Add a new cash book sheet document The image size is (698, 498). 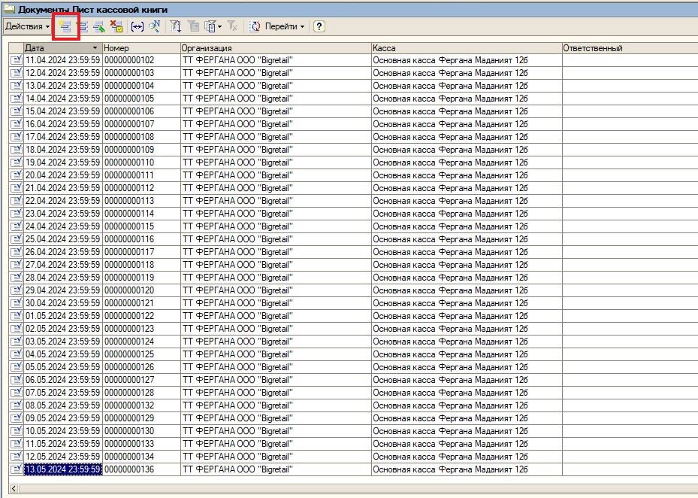[x=65, y=26]
